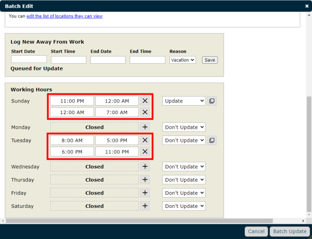312x239 pixels.
Task: Focus the End Date field
Action: [x=108, y=60]
